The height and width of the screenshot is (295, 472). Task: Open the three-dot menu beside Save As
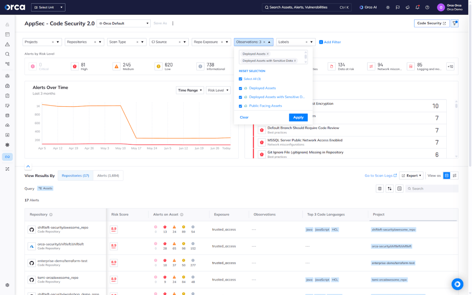[x=173, y=23]
